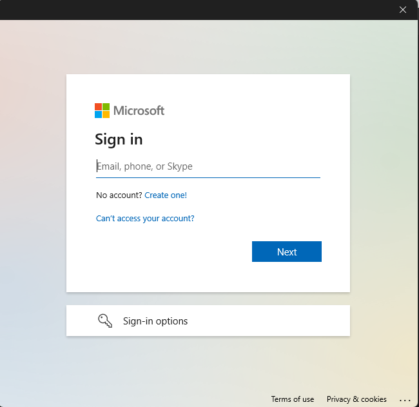Open the three-dot more options menu

coord(405,400)
